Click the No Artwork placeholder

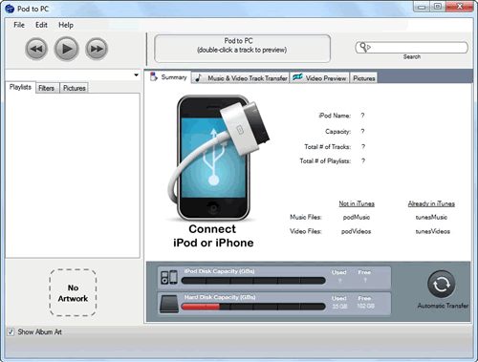[73, 293]
